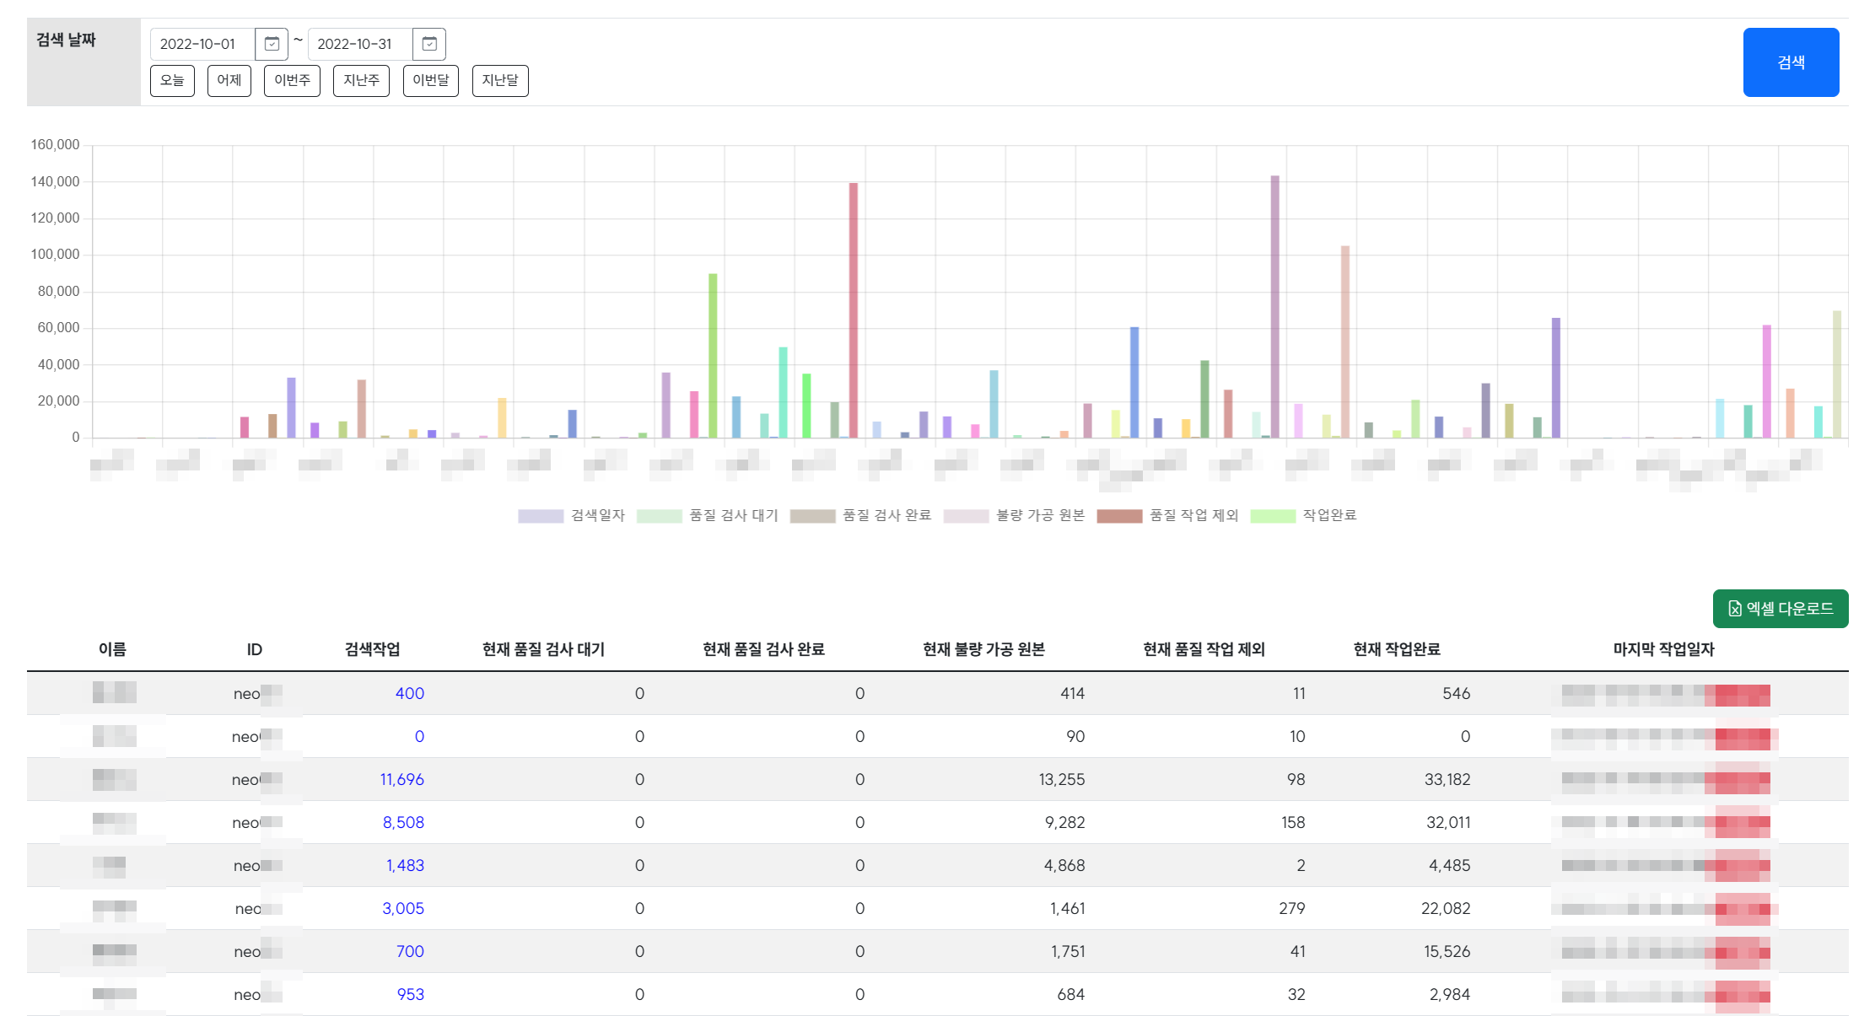The height and width of the screenshot is (1016, 1875).
Task: Pick the 이번달 date range
Action: 430,80
